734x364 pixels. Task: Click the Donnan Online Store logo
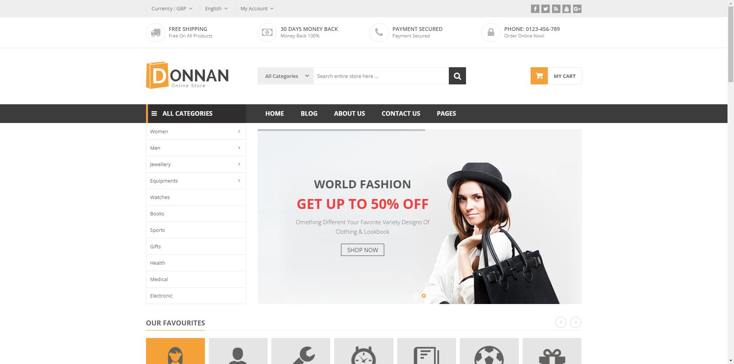click(x=187, y=75)
